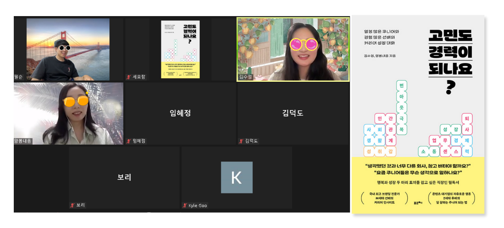Click the muted microphone icon beside 세모람
This screenshot has height=228, width=504.
tap(128, 77)
